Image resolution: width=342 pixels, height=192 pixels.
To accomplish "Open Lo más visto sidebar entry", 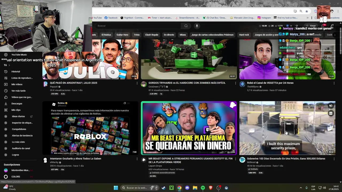I will (x=18, y=142).
